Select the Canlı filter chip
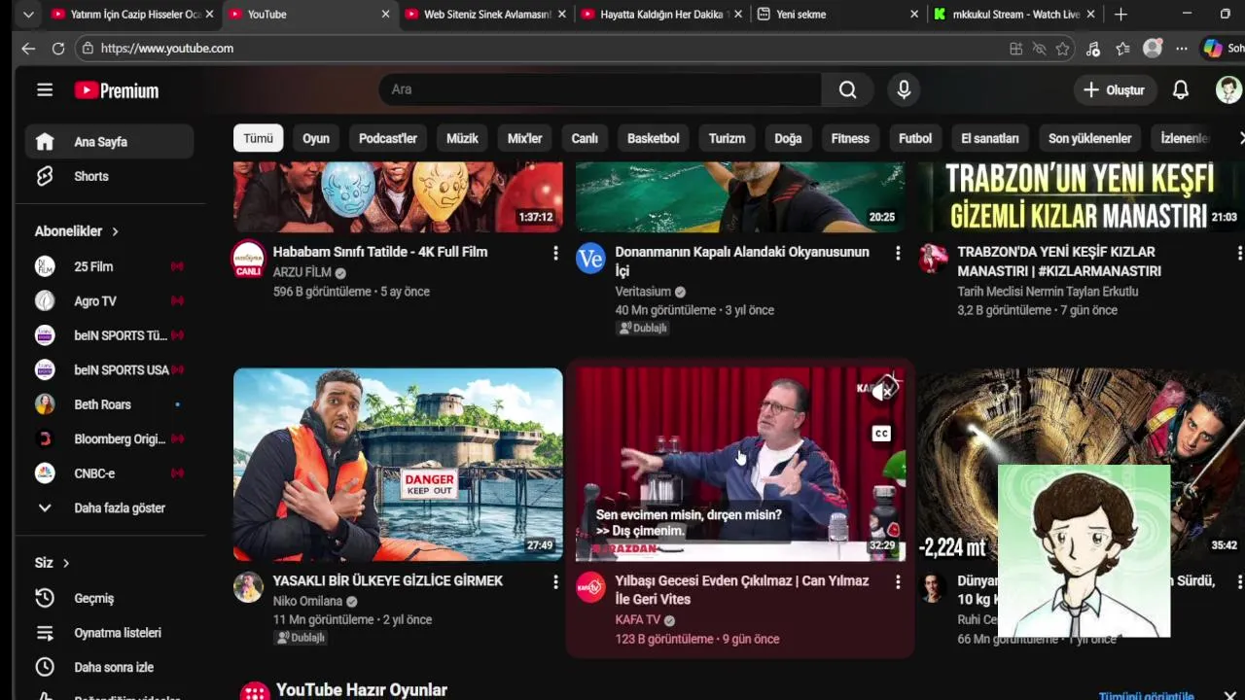 pyautogui.click(x=585, y=138)
